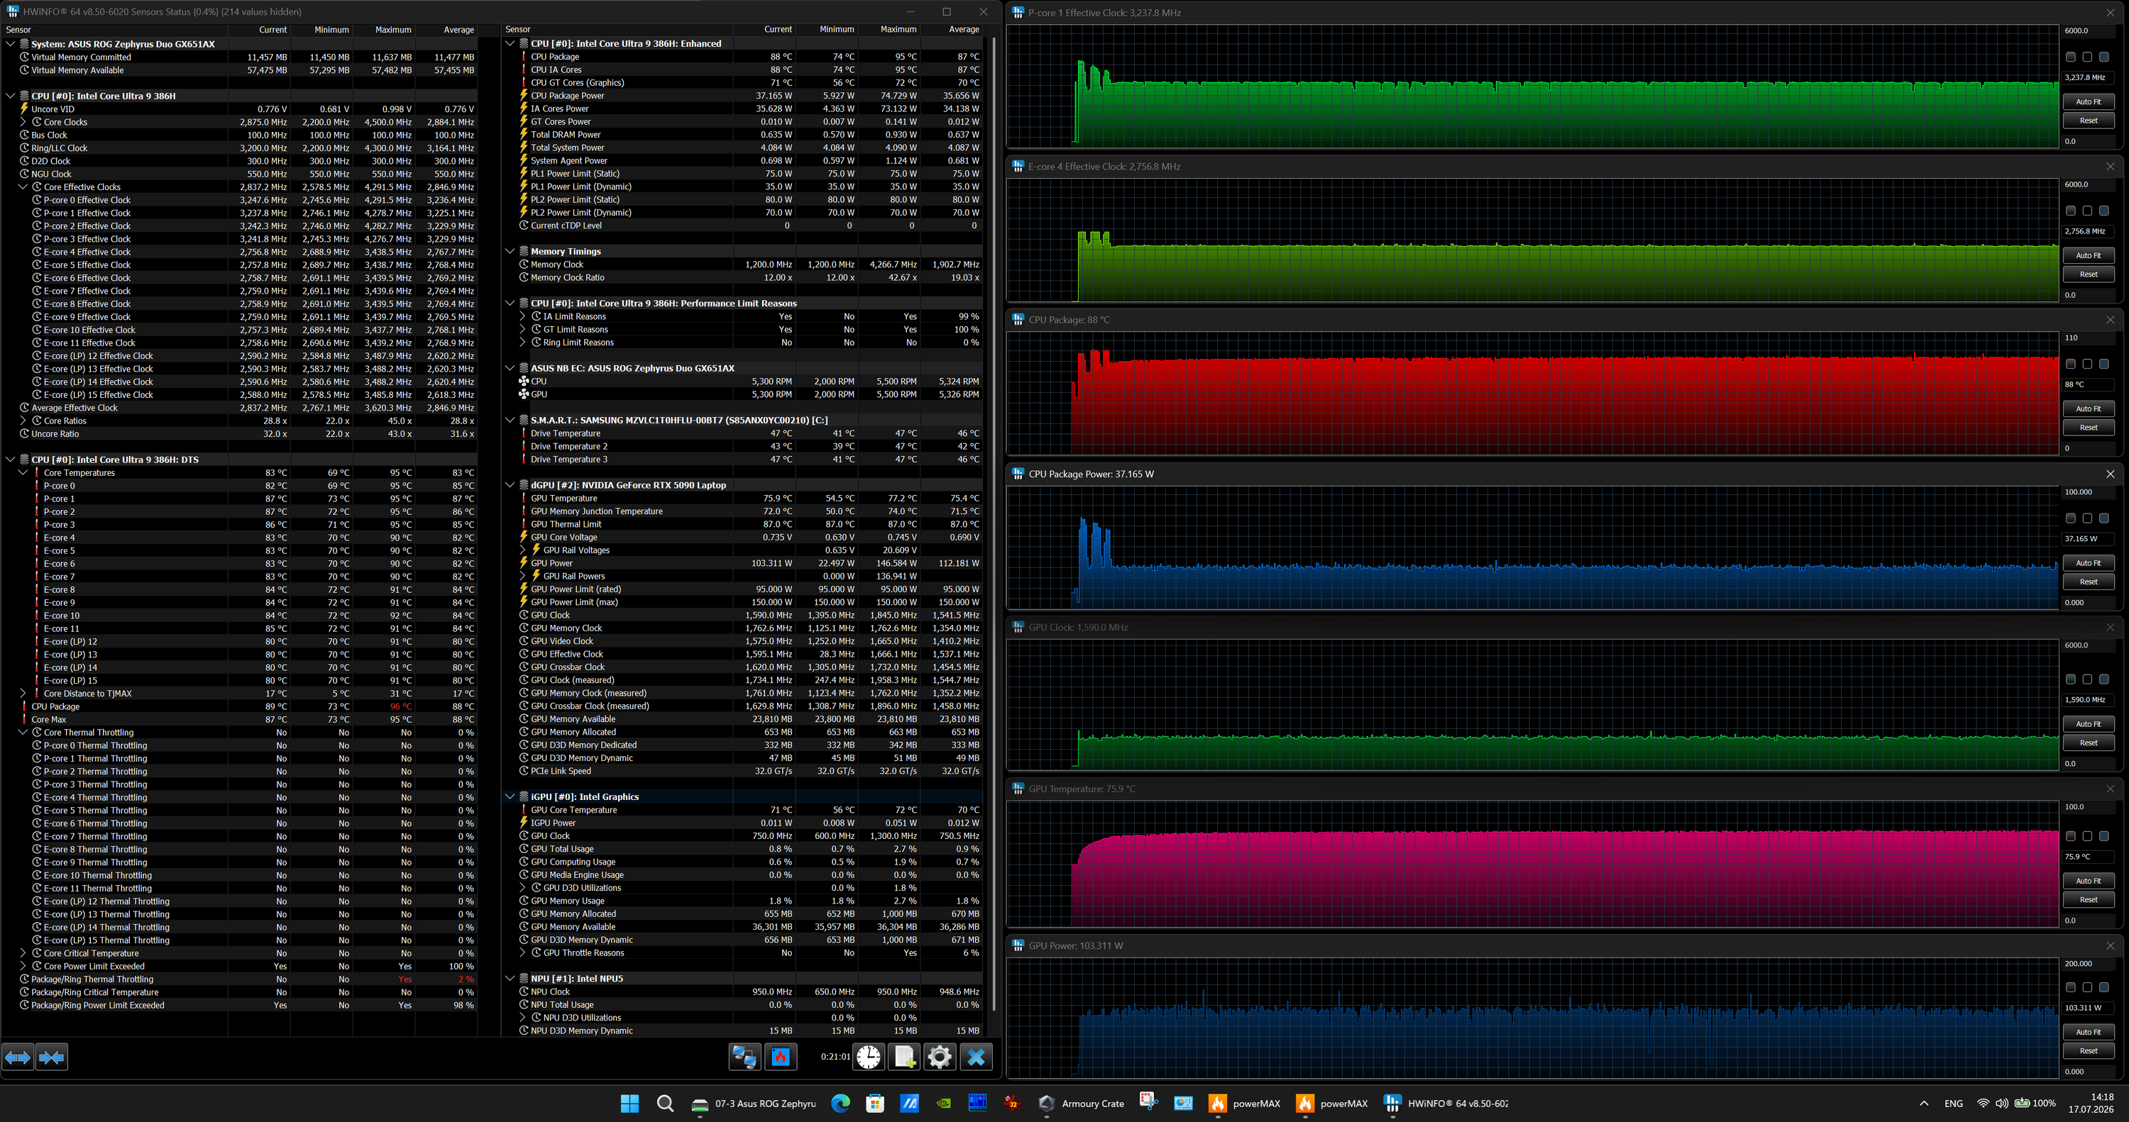
Task: Click the expand sensor layout arrows button
Action: click(18, 1057)
